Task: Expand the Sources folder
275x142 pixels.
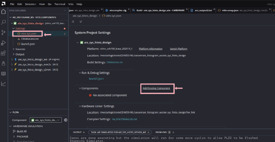Action: point(13,49)
